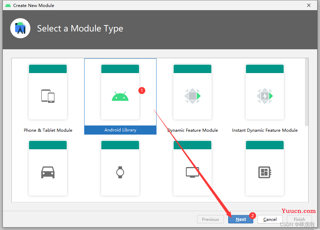Viewport: 320px width, 230px height.
Task: Click the Cancel button
Action: tap(270, 219)
